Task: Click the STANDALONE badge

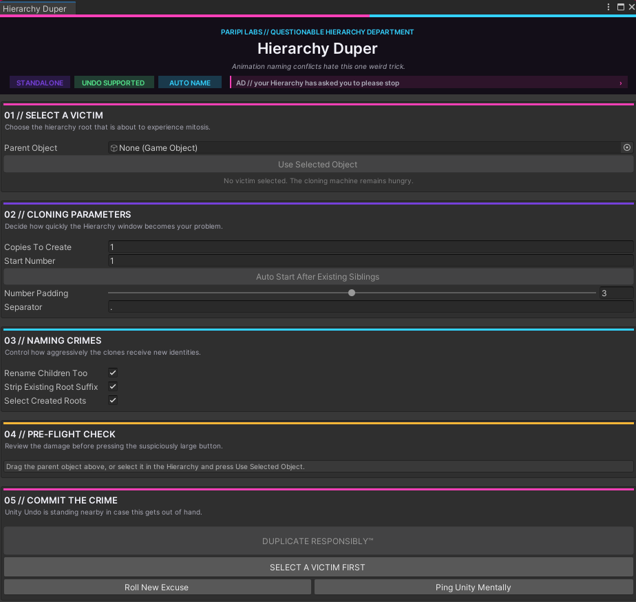Action: [40, 83]
